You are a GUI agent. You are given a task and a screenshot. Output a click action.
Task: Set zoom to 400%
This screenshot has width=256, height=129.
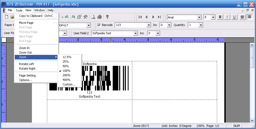tap(70, 80)
